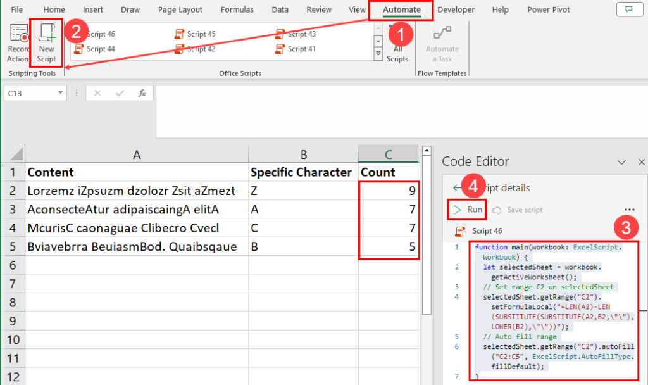Click the Name Box showing C13
This screenshot has width=648, height=385.
30,93
